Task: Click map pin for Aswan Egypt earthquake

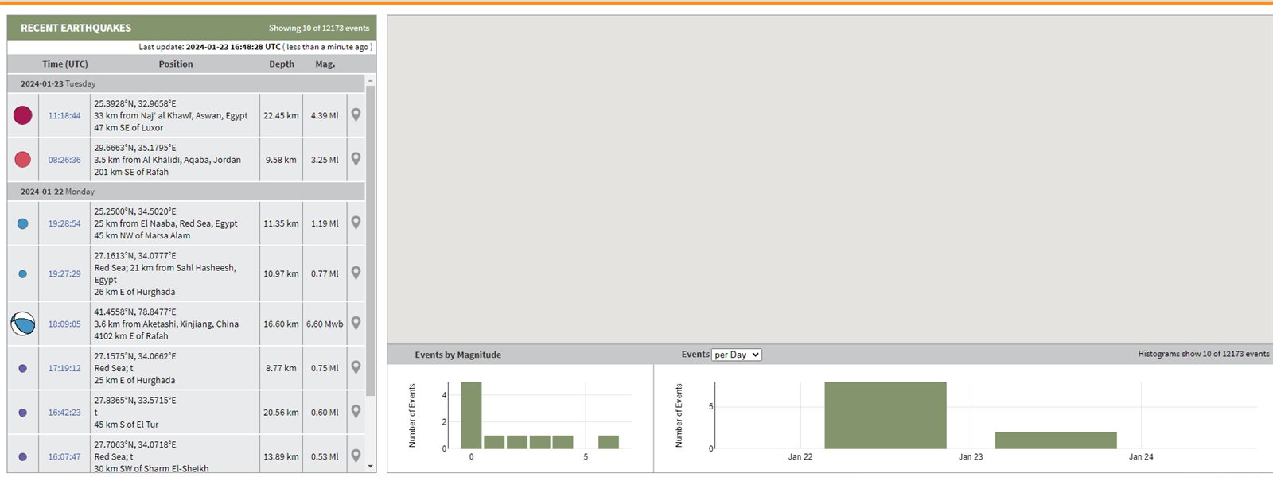Action: coord(356,114)
